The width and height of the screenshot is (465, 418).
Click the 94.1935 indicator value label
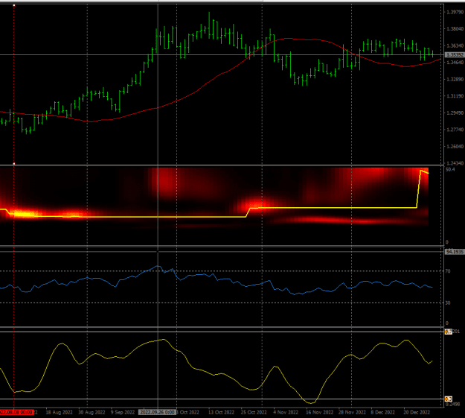[455, 252]
